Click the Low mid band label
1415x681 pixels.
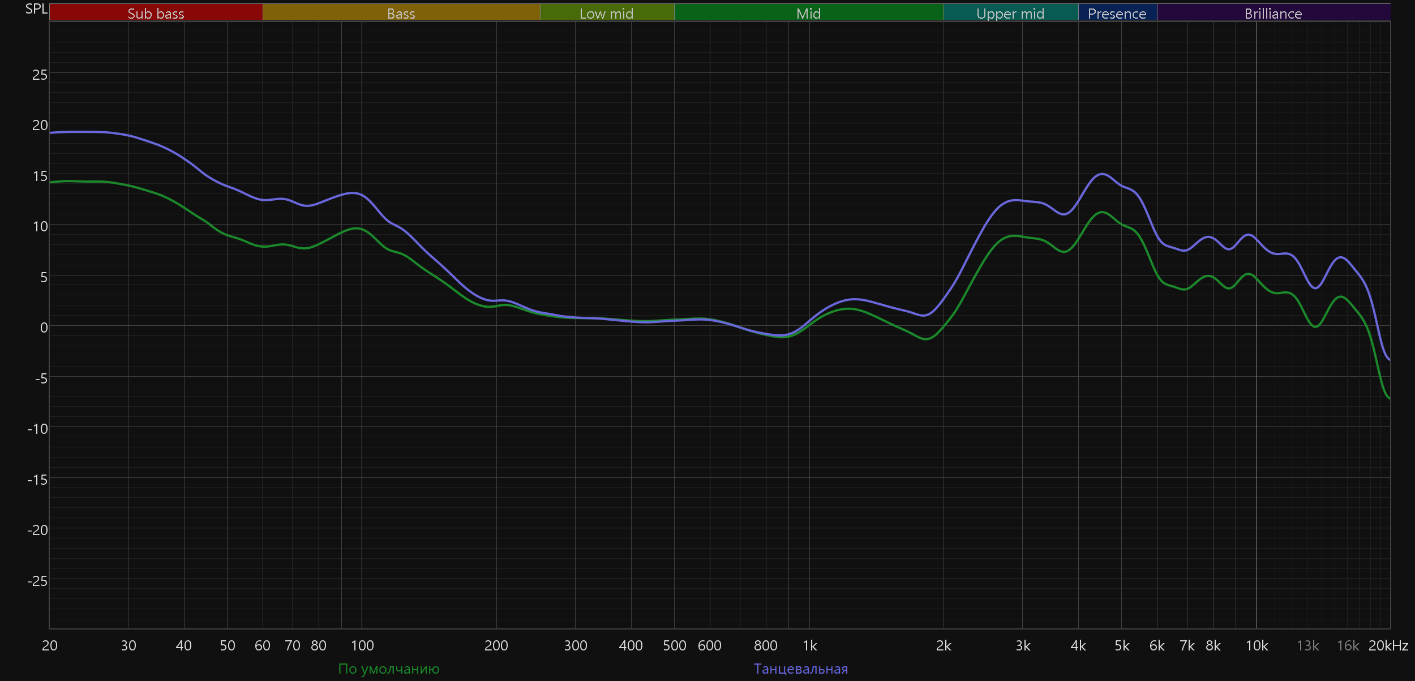[606, 13]
